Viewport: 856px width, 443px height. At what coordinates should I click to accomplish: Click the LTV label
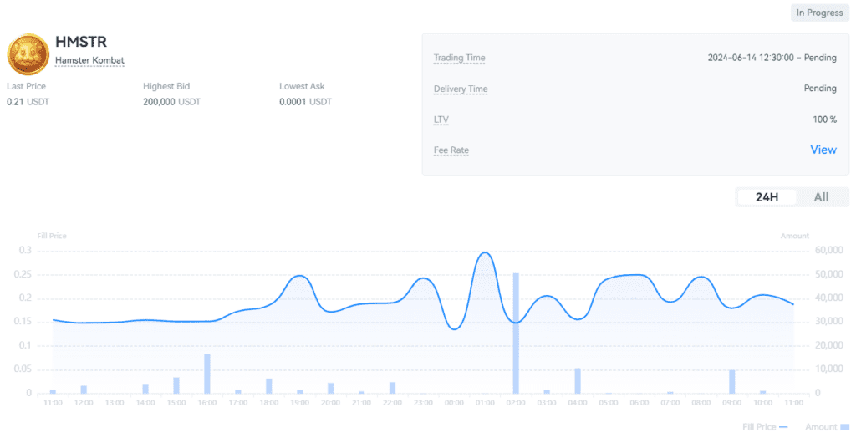coord(441,120)
